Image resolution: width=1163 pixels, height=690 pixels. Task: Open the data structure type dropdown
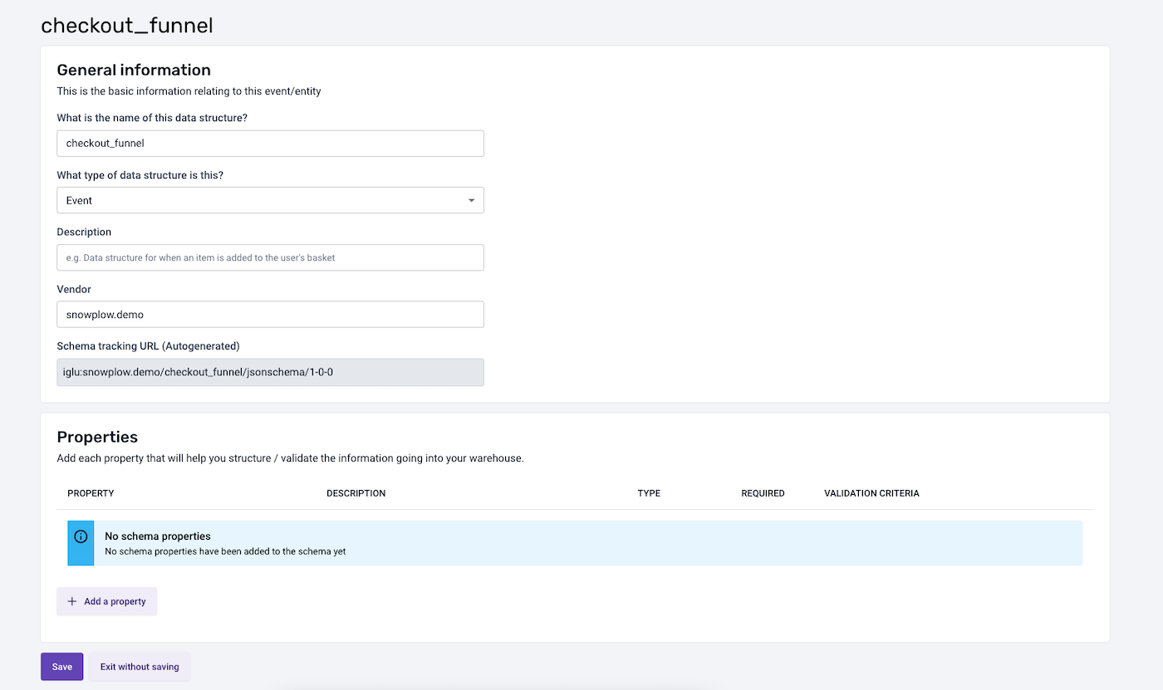click(270, 201)
